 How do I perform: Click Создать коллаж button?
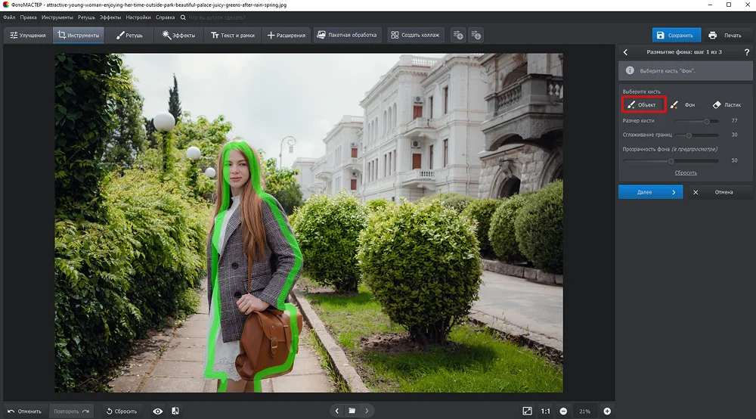click(415, 36)
